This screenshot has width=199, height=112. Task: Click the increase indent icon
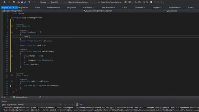pyautogui.click(x=147, y=2)
